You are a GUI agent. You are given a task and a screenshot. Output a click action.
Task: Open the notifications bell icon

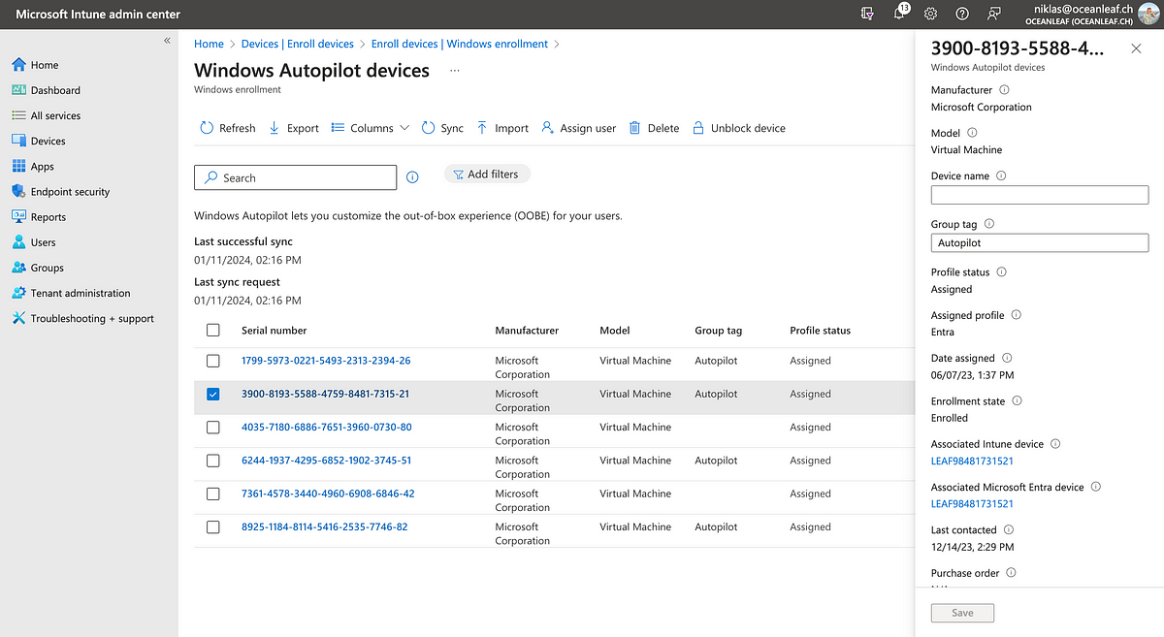pos(900,14)
